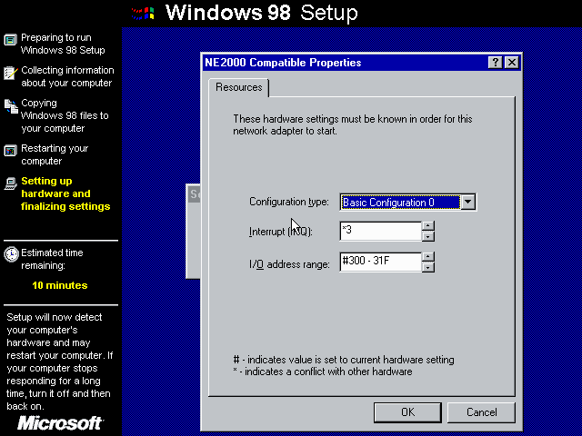This screenshot has height=436, width=582.
Task: Close the NE2000 Compatible Properties dialog
Action: (512, 63)
